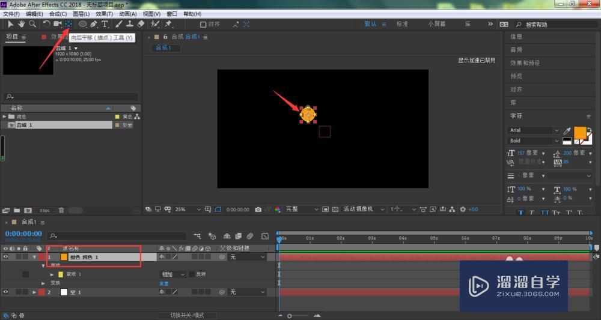The width and height of the screenshot is (601, 320).
Task: Select the Zoom magnifier tool
Action: coord(32,24)
